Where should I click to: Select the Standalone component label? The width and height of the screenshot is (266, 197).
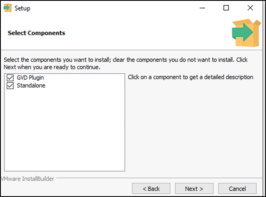click(x=31, y=86)
